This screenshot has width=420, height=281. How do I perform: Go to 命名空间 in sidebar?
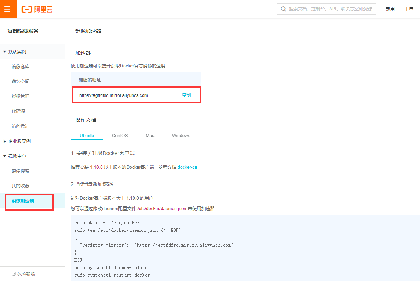(x=20, y=81)
